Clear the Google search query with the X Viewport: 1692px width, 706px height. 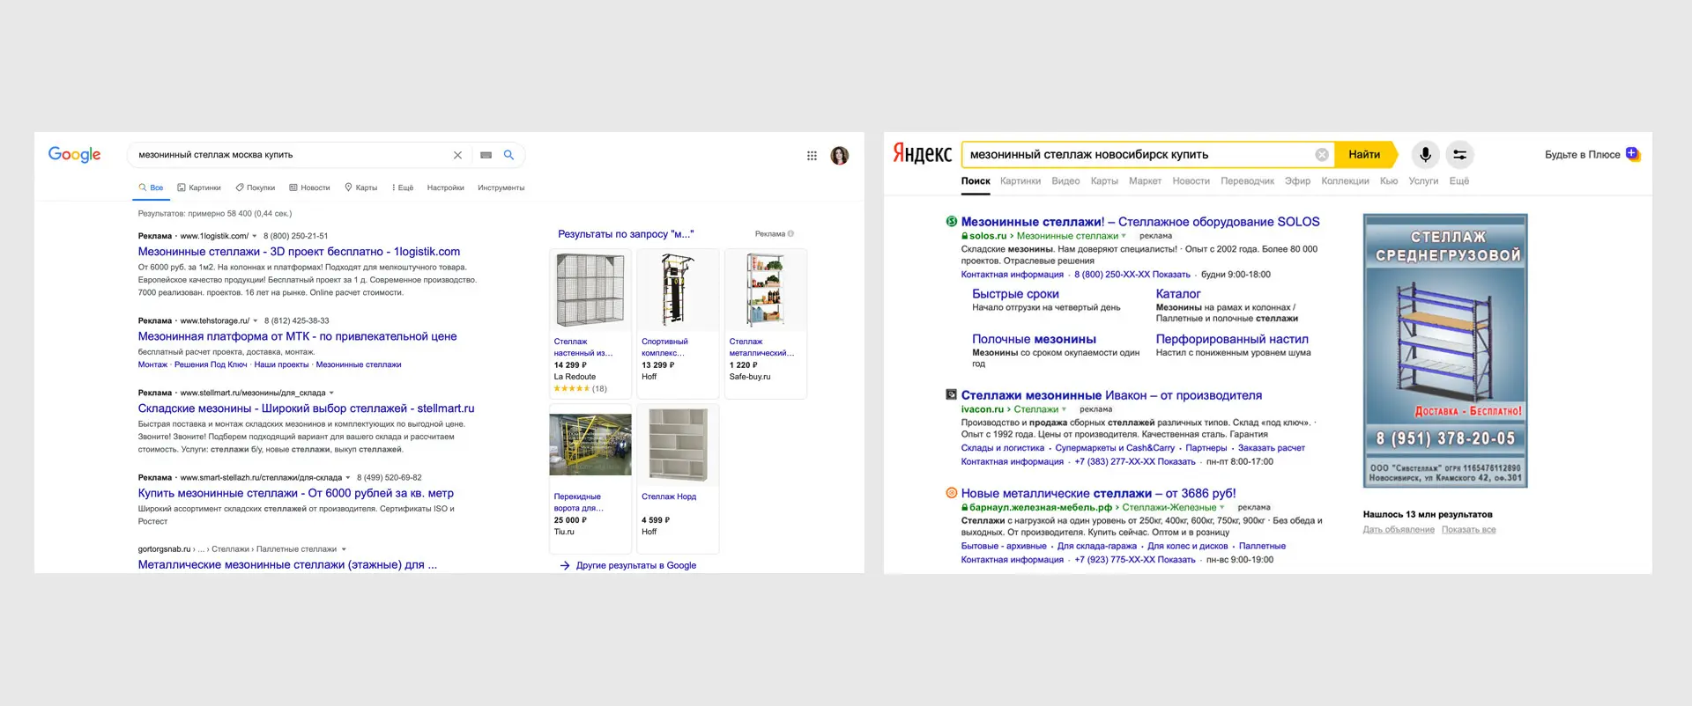(x=457, y=155)
